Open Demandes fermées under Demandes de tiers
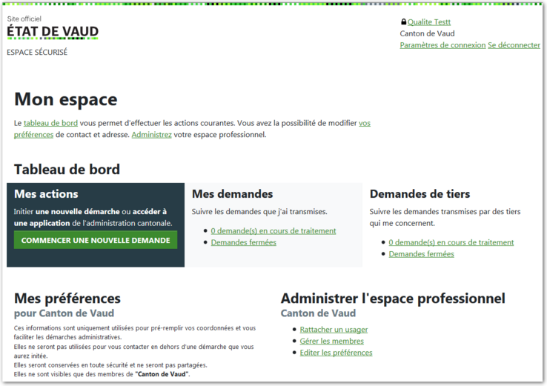This screenshot has height=386, width=547. point(421,254)
